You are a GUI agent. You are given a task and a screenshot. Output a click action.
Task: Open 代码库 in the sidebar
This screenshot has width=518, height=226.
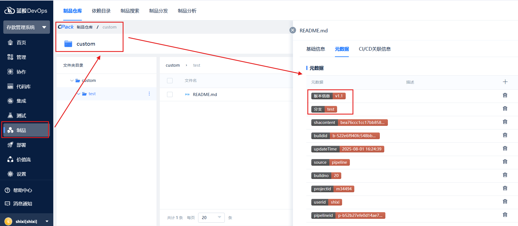(23, 87)
